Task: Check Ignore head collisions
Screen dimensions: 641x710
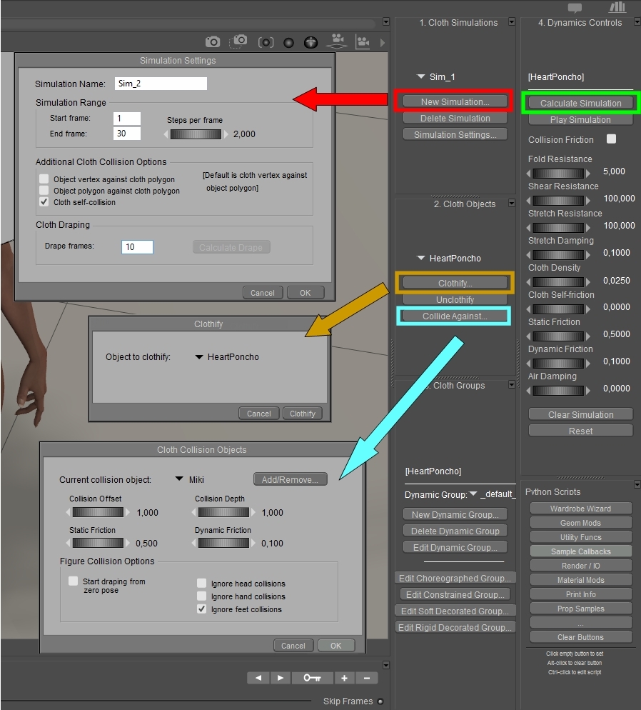Action: pyautogui.click(x=202, y=583)
